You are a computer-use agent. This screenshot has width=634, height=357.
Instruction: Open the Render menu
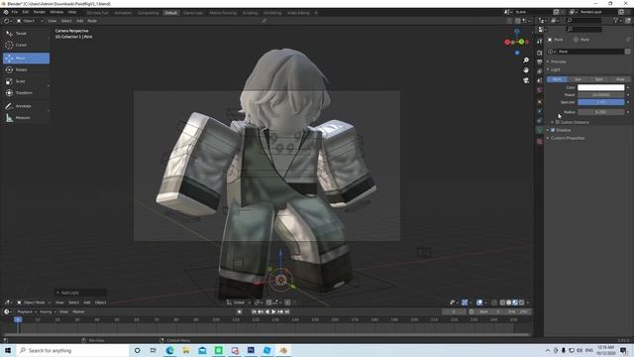(x=40, y=12)
